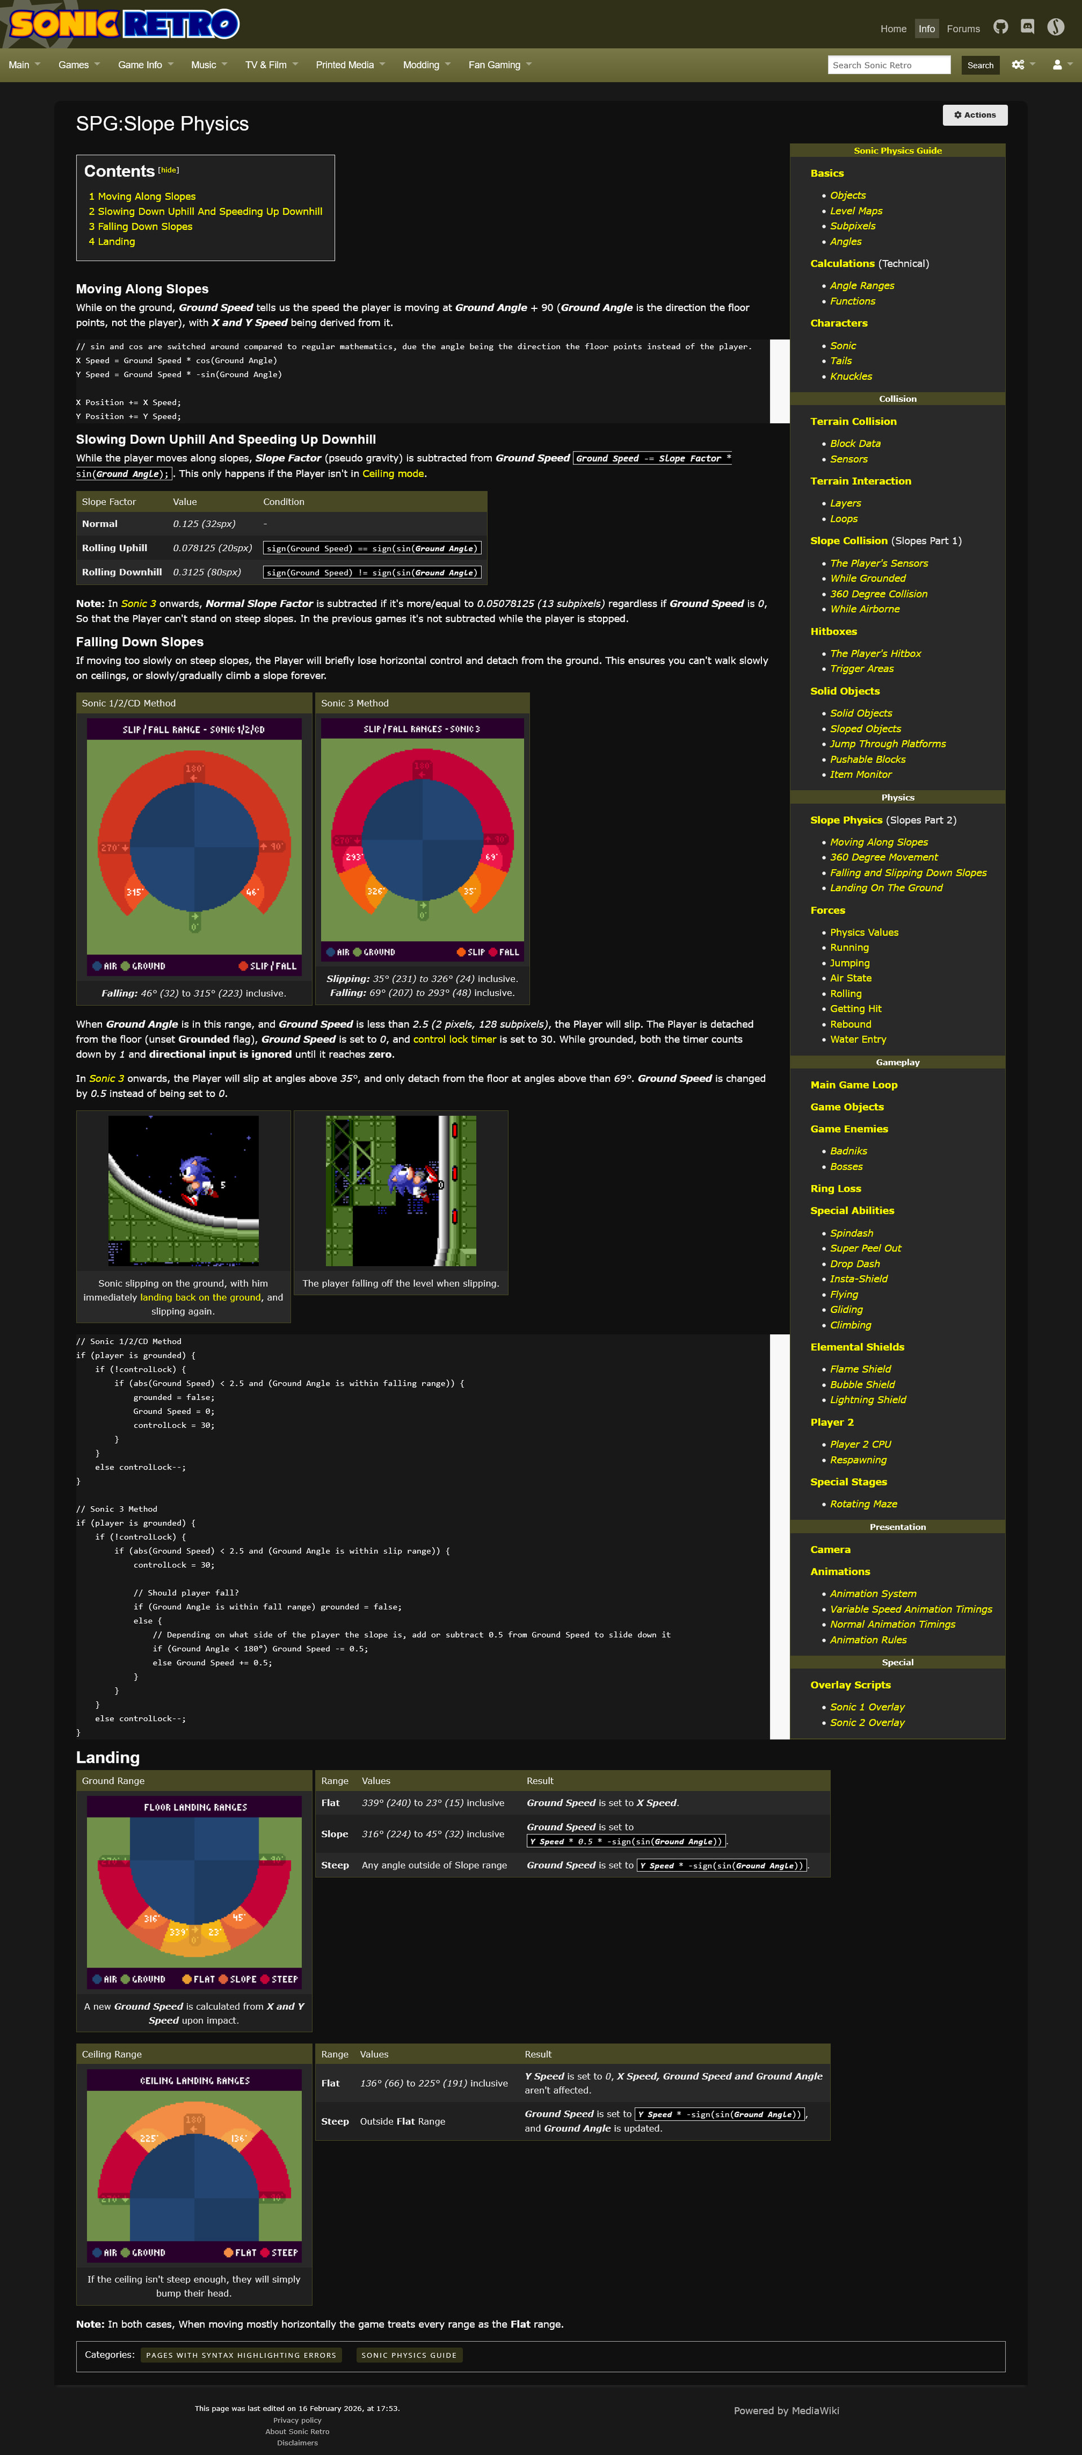The height and width of the screenshot is (2455, 1082).
Task: Click the Search button
Action: [x=979, y=65]
